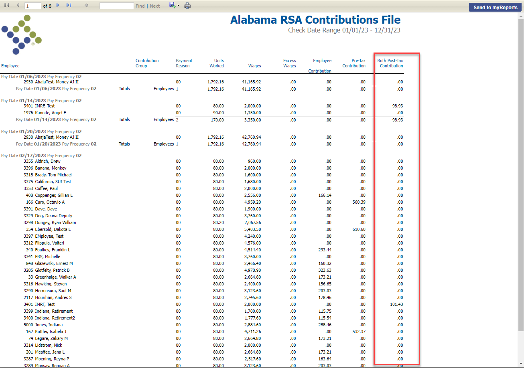Select employee Dungey, Ryan William

pyautogui.click(x=55, y=222)
